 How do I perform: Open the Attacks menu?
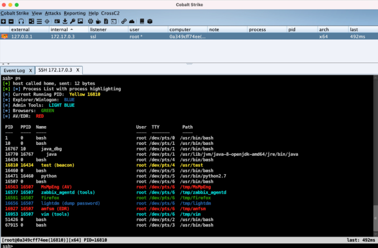(x=53, y=13)
